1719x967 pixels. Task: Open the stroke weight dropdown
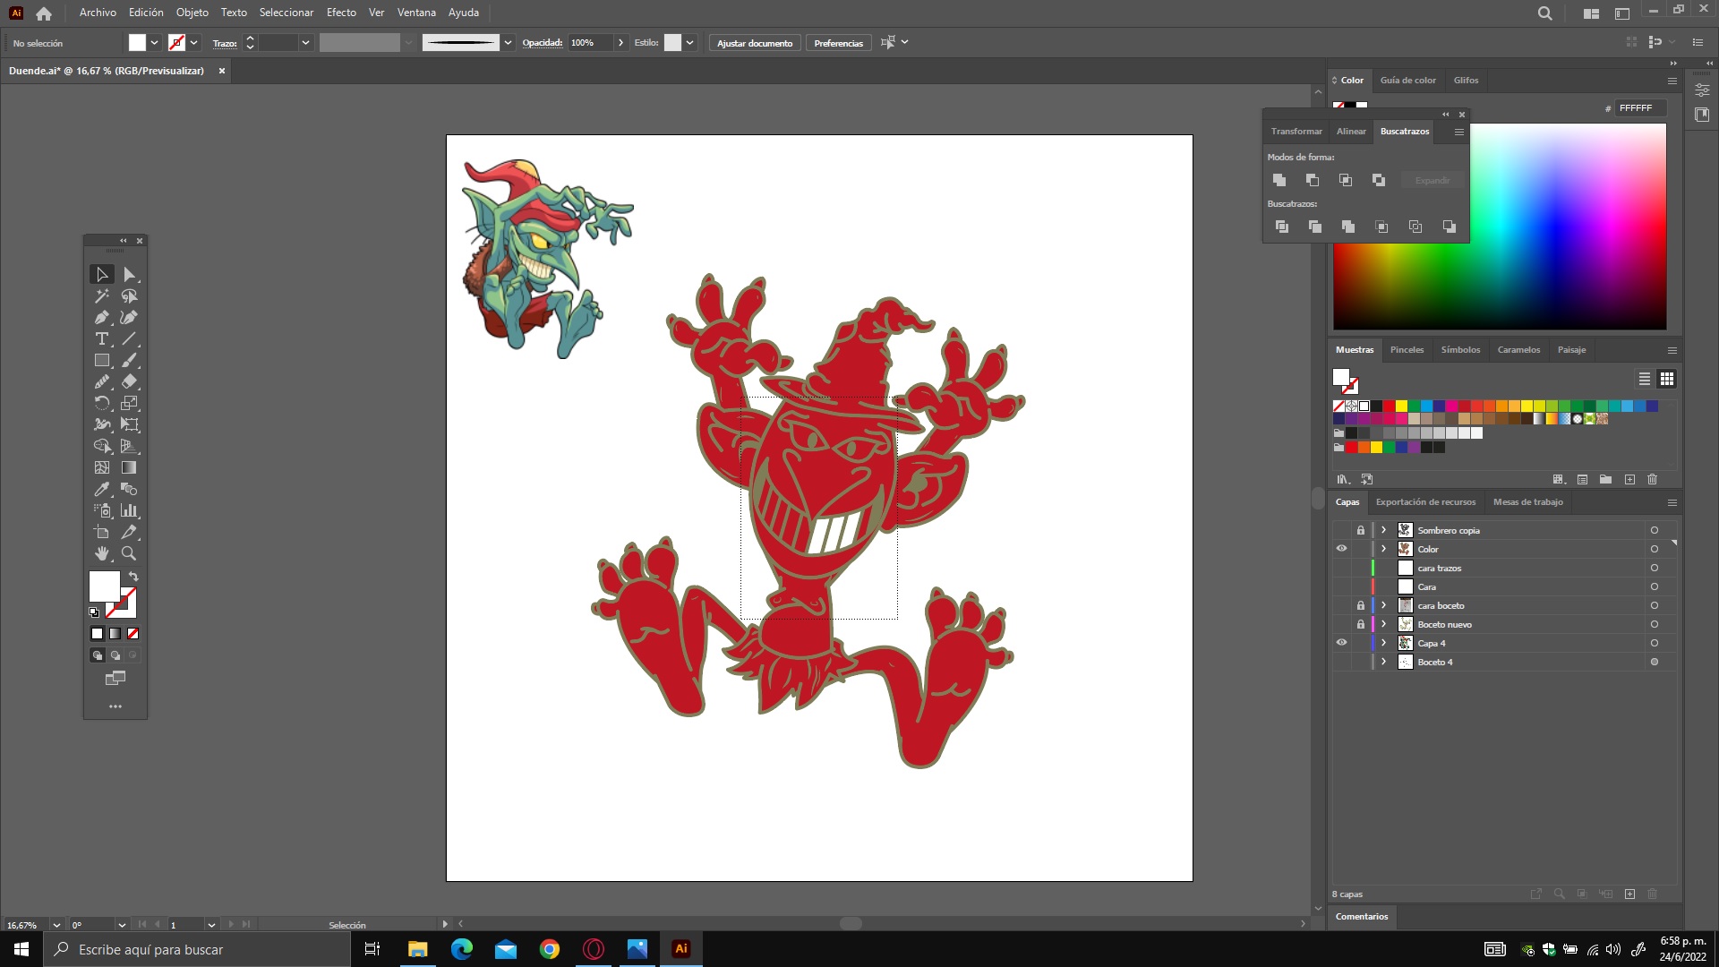[x=305, y=42]
